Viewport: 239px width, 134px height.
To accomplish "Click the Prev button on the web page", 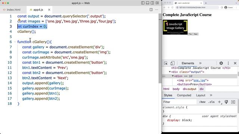I will tap(190, 34).
